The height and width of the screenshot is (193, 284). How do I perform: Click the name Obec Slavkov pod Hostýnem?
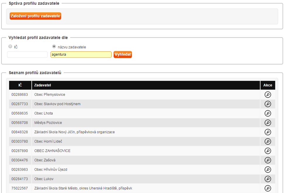[x=57, y=104]
